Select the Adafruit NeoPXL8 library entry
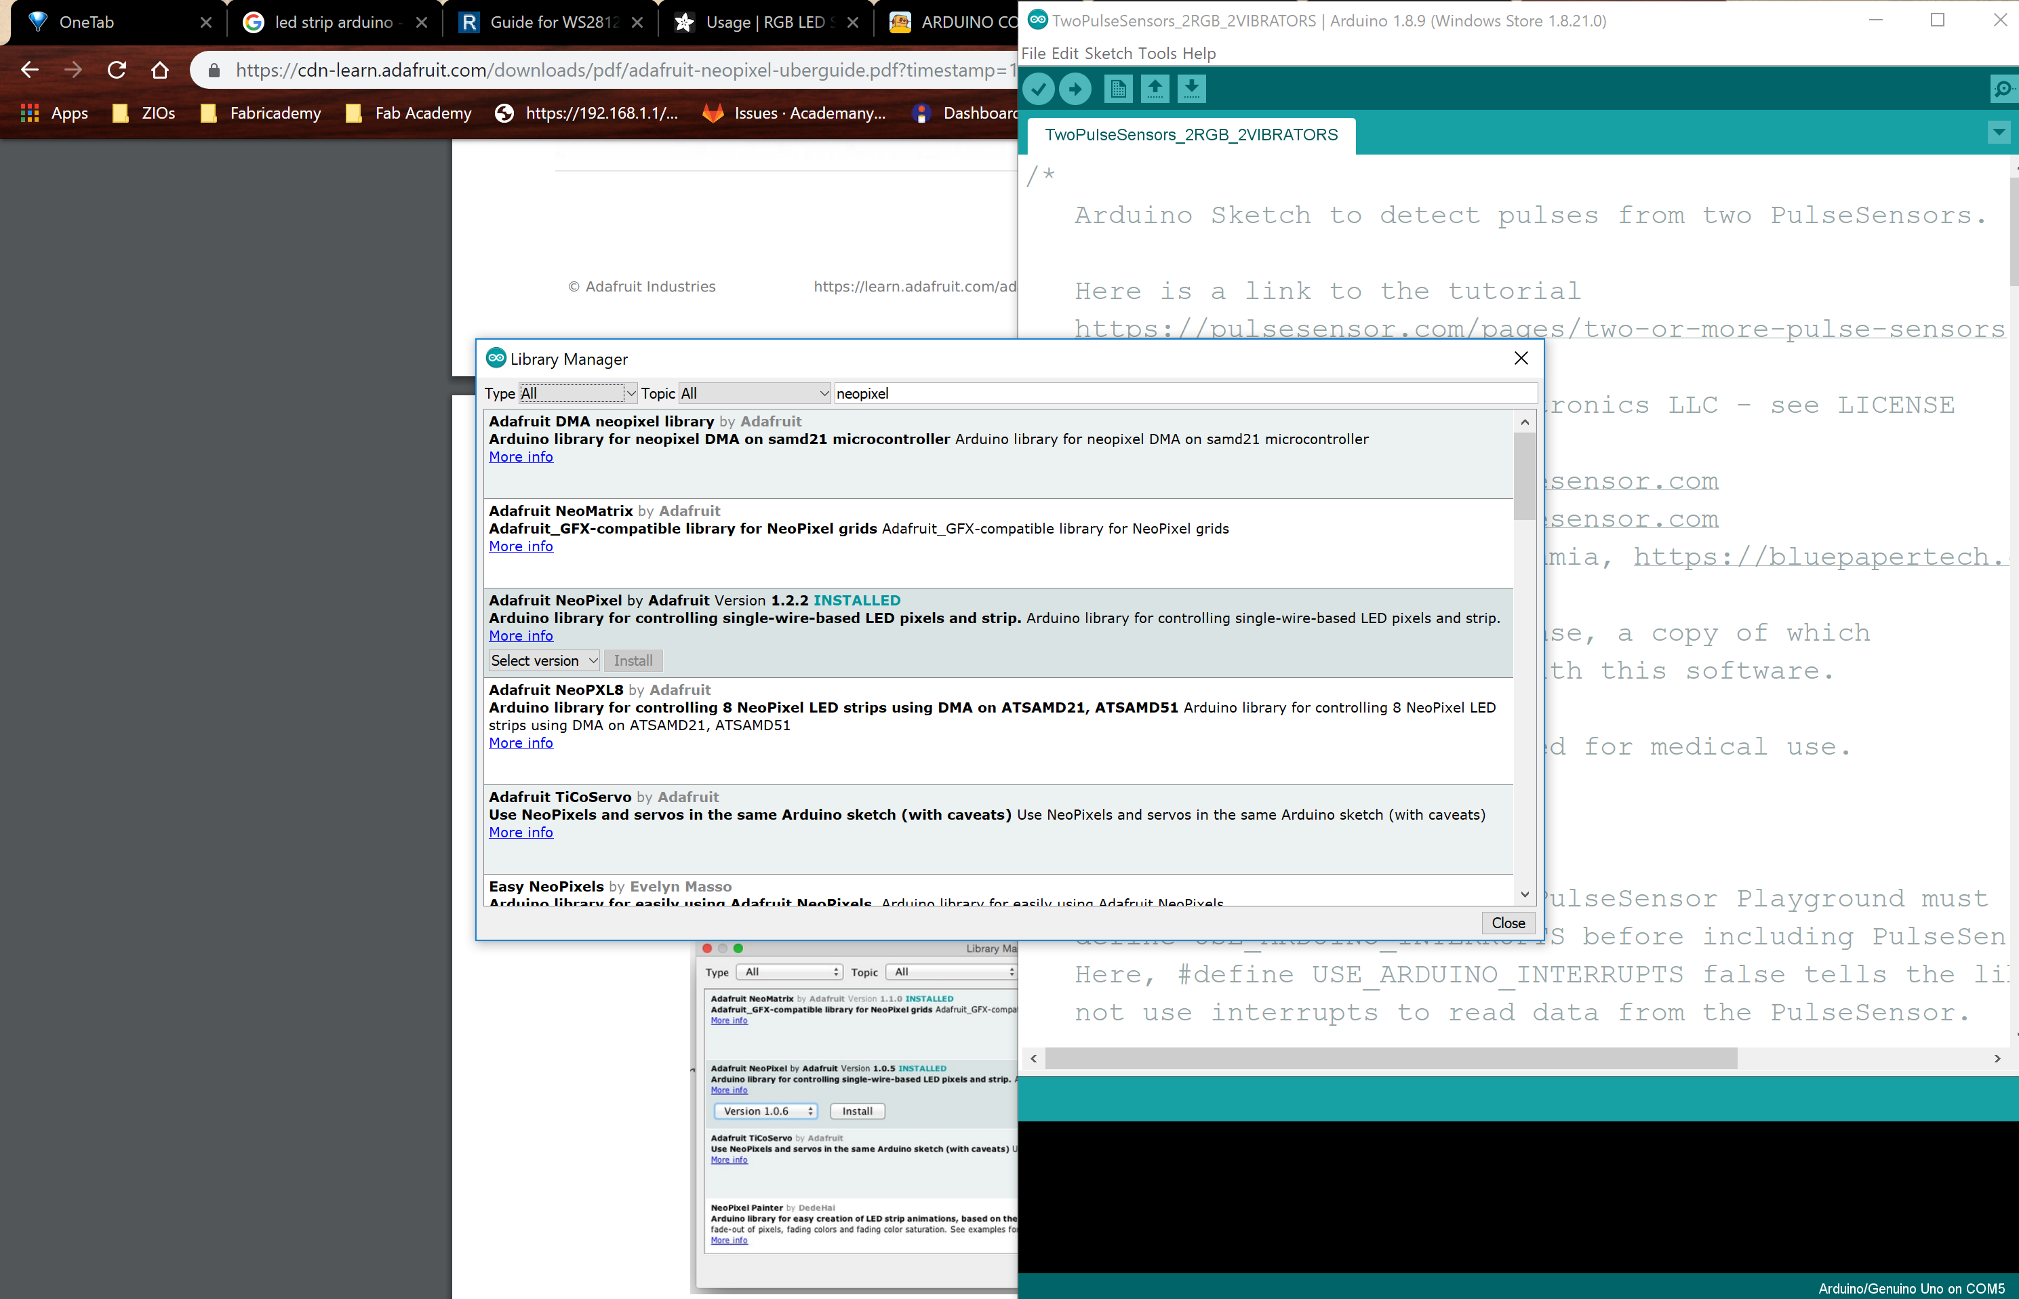 point(999,730)
